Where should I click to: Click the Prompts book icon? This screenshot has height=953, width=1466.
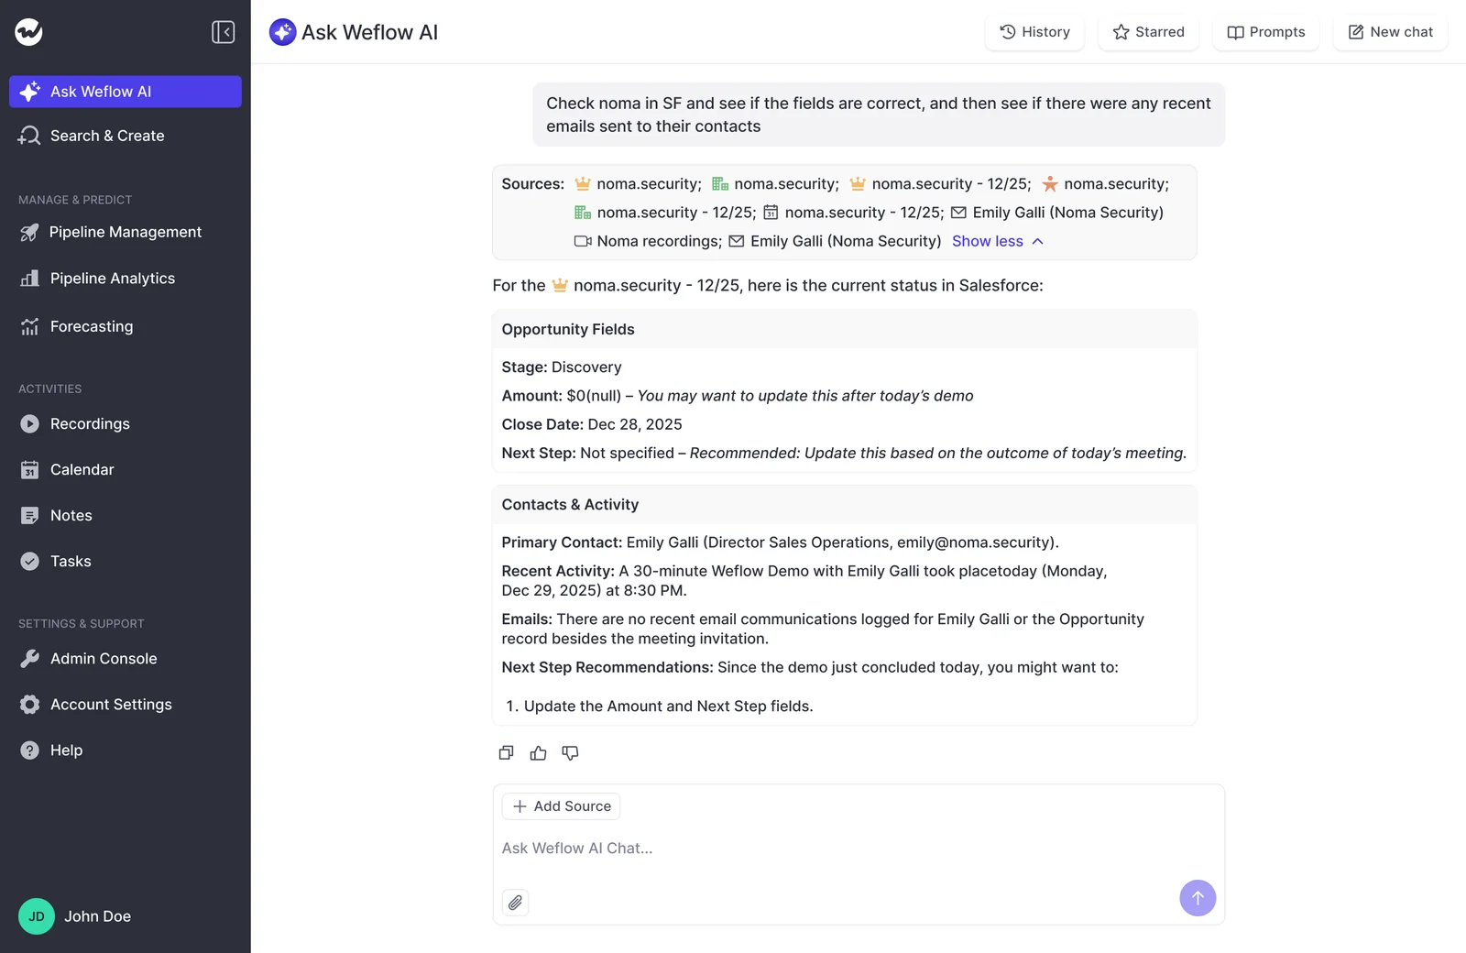(1235, 32)
